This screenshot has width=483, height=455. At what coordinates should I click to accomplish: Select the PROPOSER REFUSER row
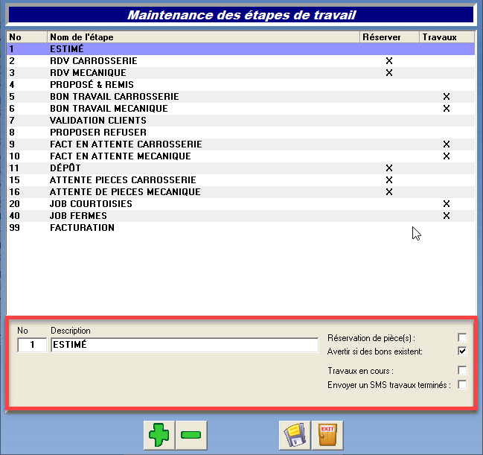[240, 133]
